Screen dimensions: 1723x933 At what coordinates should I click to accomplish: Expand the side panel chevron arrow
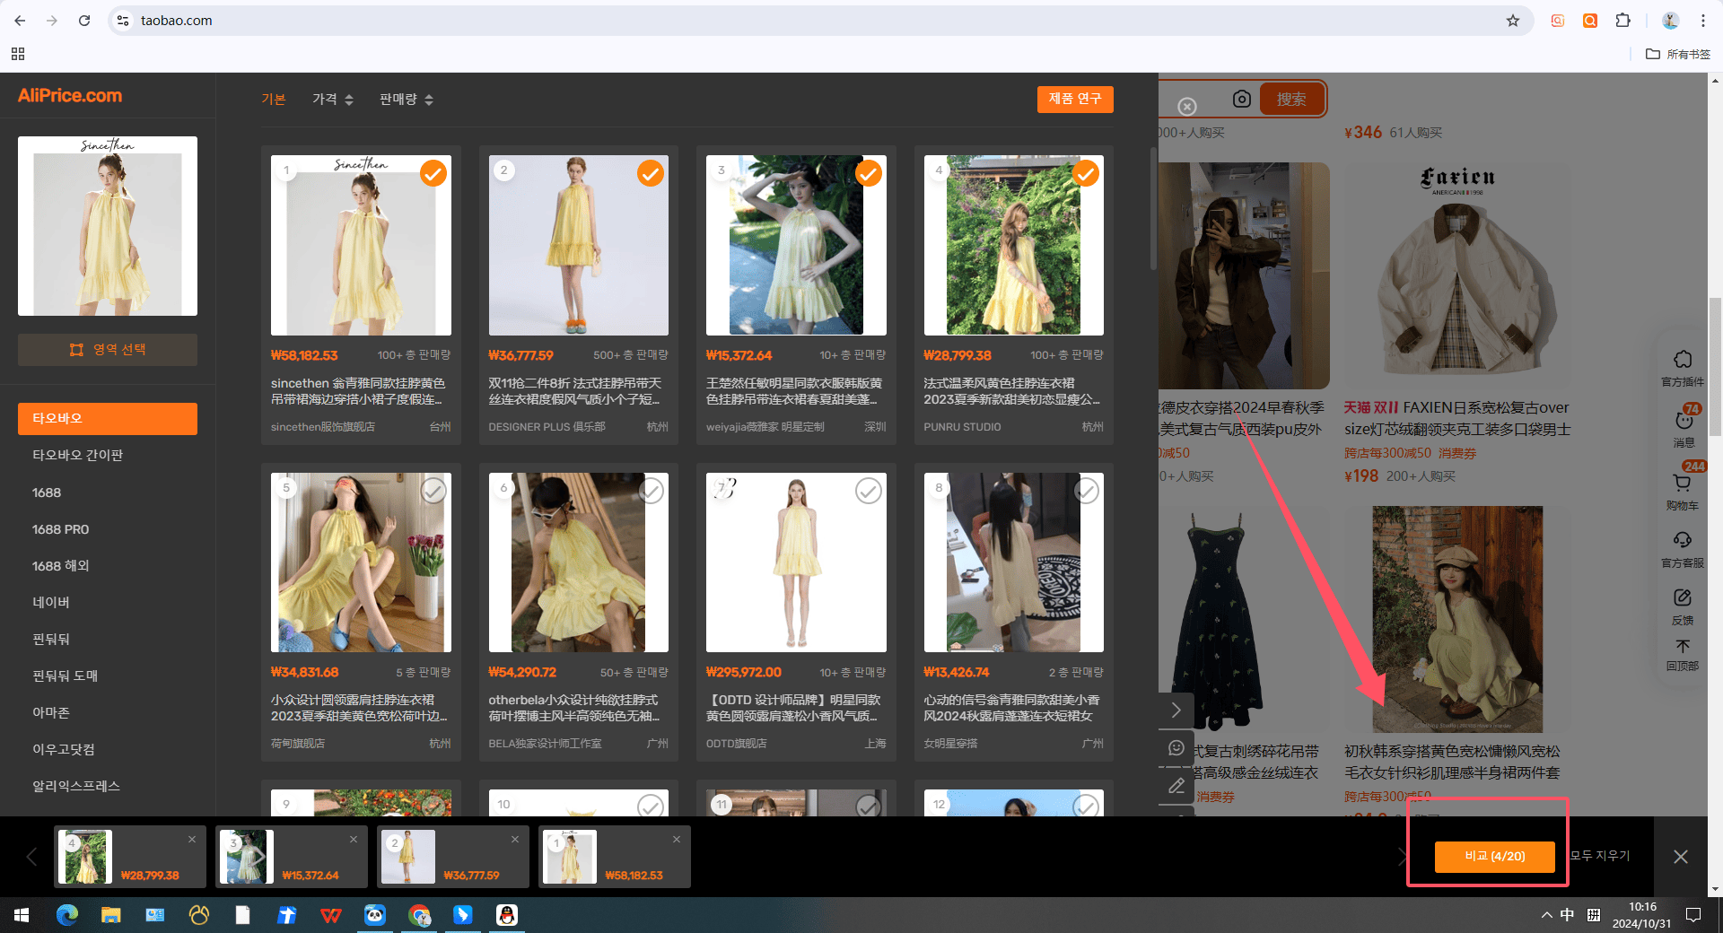point(1176,711)
